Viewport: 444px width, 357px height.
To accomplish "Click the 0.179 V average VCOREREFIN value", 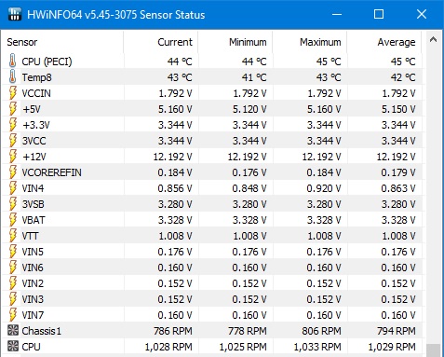I will [x=398, y=172].
